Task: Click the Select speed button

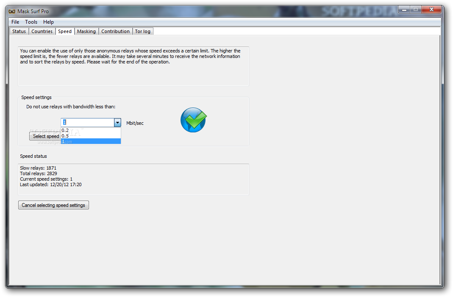Action: click(45, 136)
